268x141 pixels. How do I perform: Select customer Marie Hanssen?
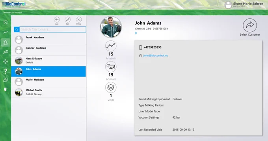coord(48,82)
